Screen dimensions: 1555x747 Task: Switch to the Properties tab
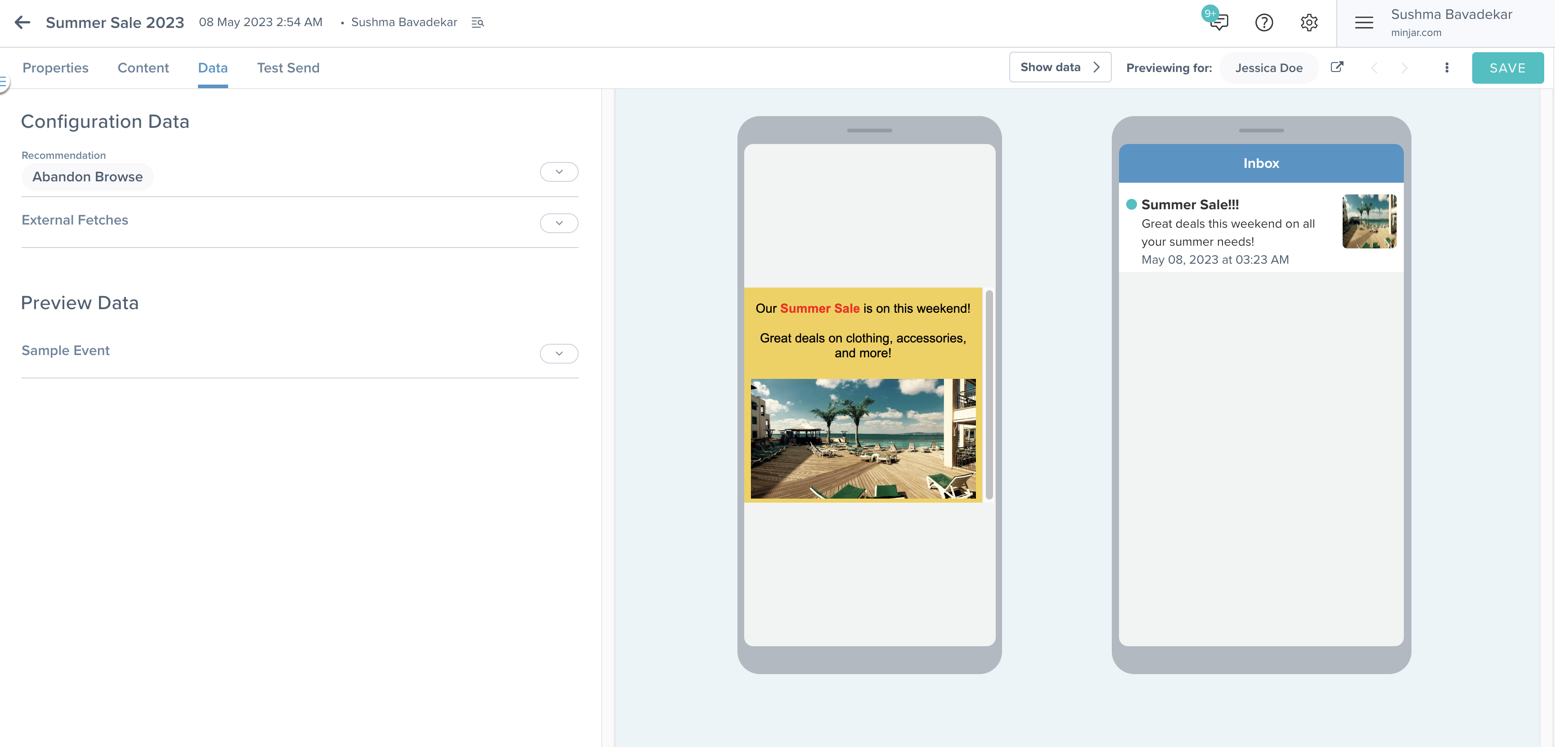click(x=55, y=67)
